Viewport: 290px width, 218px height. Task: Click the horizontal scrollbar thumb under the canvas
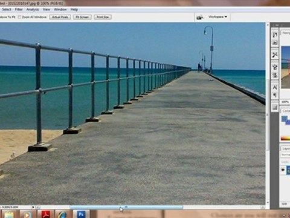(126, 207)
